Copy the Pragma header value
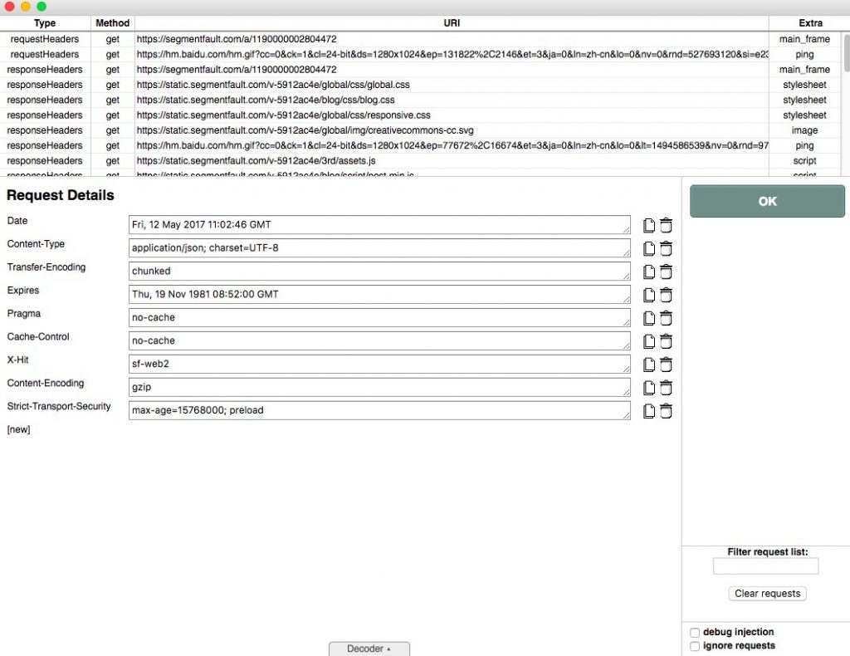The image size is (850, 656). tap(649, 318)
